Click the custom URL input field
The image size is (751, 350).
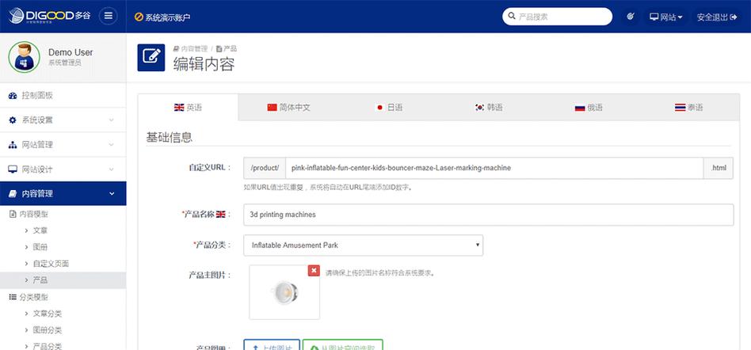coord(494,168)
